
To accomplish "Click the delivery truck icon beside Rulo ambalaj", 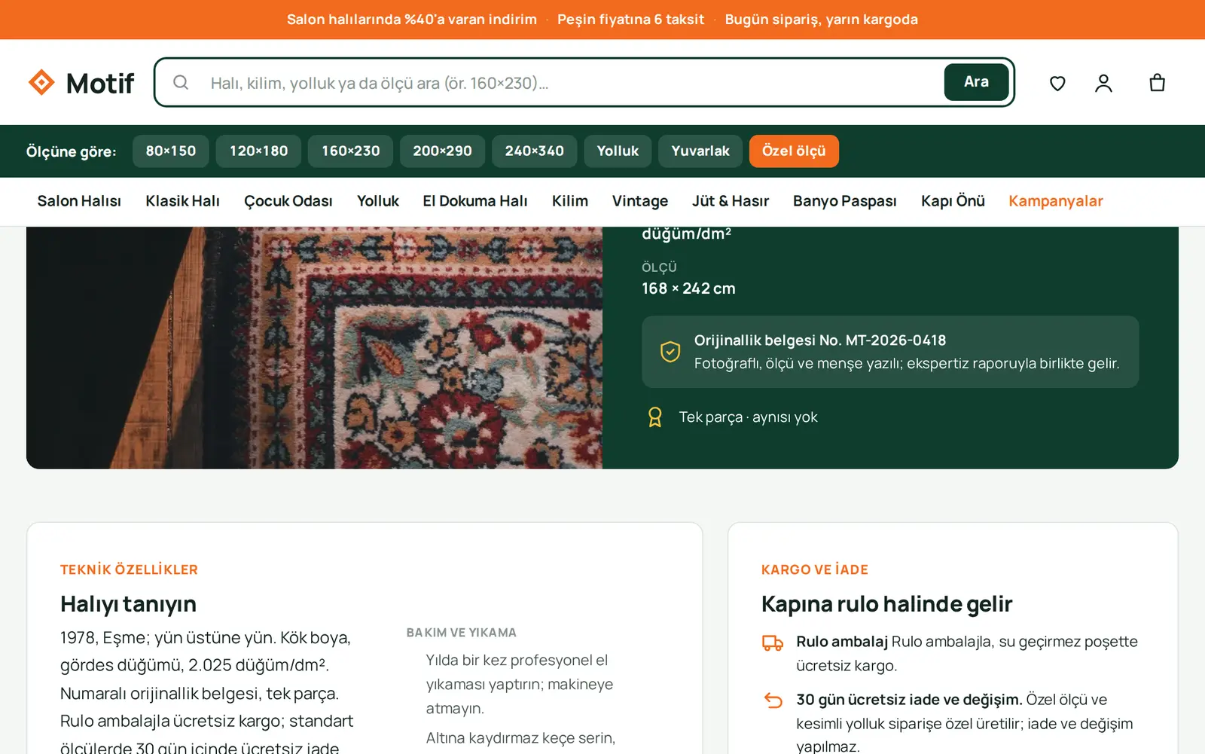I will click(x=773, y=643).
